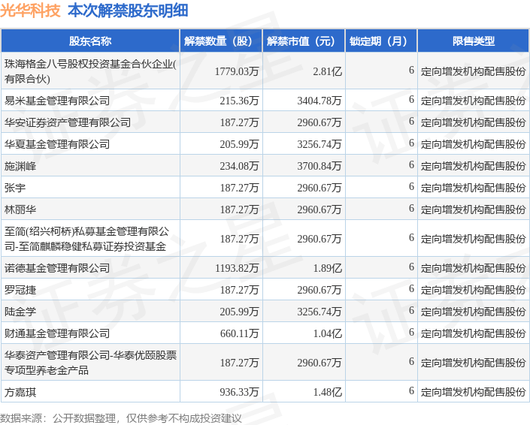Click the 215.36万 share count cell
The image size is (530, 425).
pyautogui.click(x=239, y=101)
